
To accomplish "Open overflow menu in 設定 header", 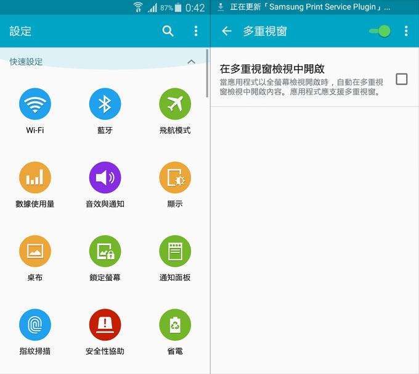I will click(196, 31).
